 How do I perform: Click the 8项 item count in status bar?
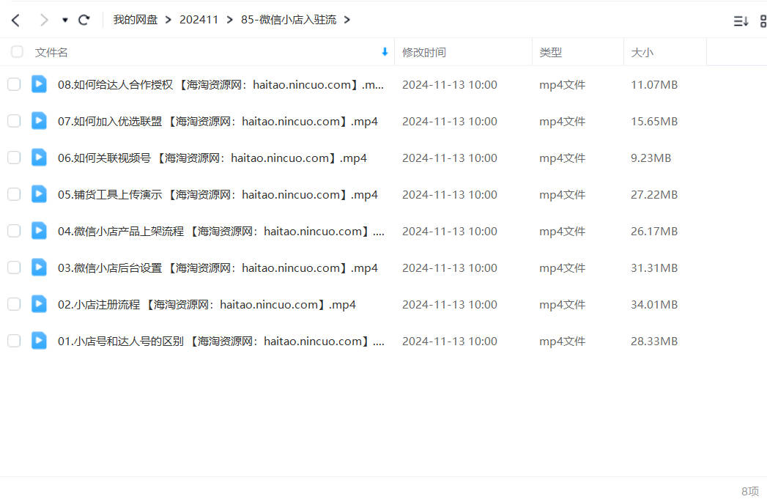click(x=750, y=491)
